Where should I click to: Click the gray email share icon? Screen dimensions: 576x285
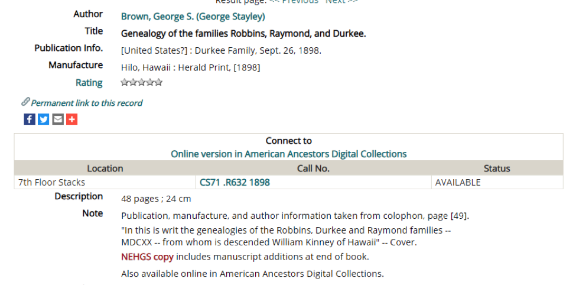pyautogui.click(x=58, y=119)
